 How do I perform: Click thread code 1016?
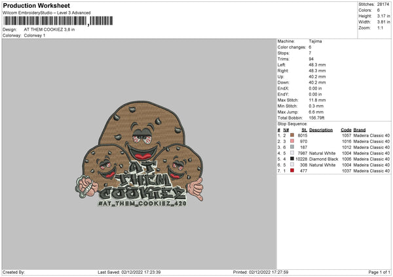pyautogui.click(x=346, y=142)
